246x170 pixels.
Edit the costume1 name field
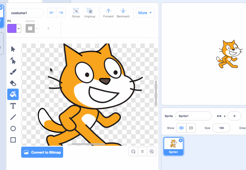[x=26, y=13]
